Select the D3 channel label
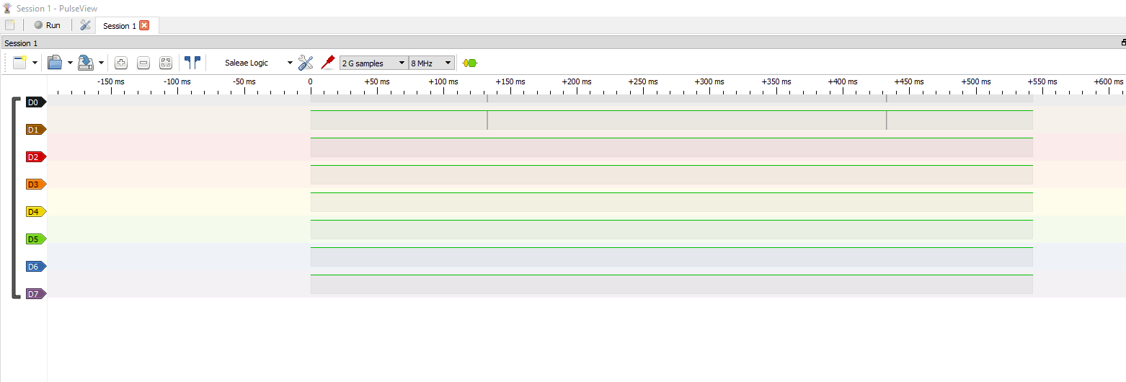This screenshot has height=382, width=1126. pyautogui.click(x=35, y=184)
